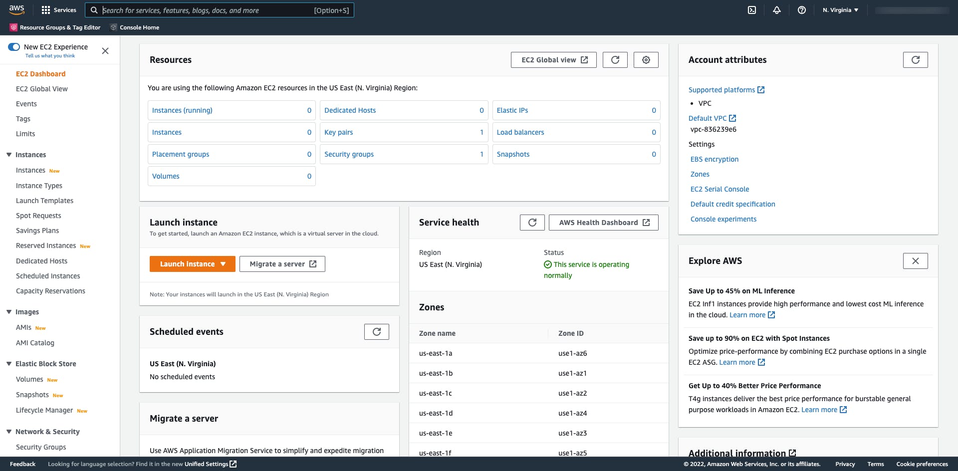Screen dimensions: 958x471
Task: Open Security groups resource link
Action: 349,154
